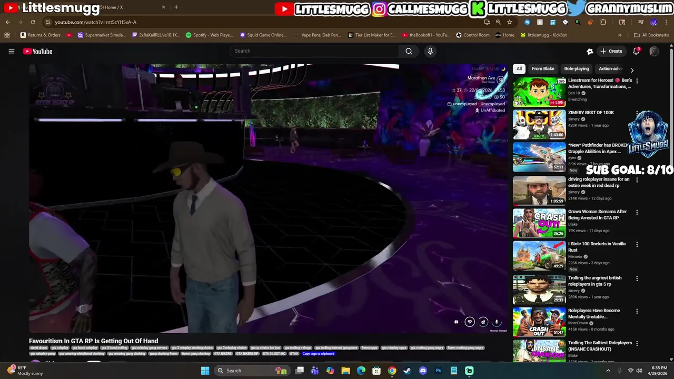
Task: Open I Stole 100 Rockets thumbnail
Action: click(x=539, y=255)
